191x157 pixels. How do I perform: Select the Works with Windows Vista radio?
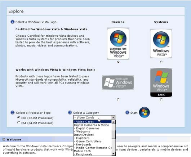(x=118, y=99)
